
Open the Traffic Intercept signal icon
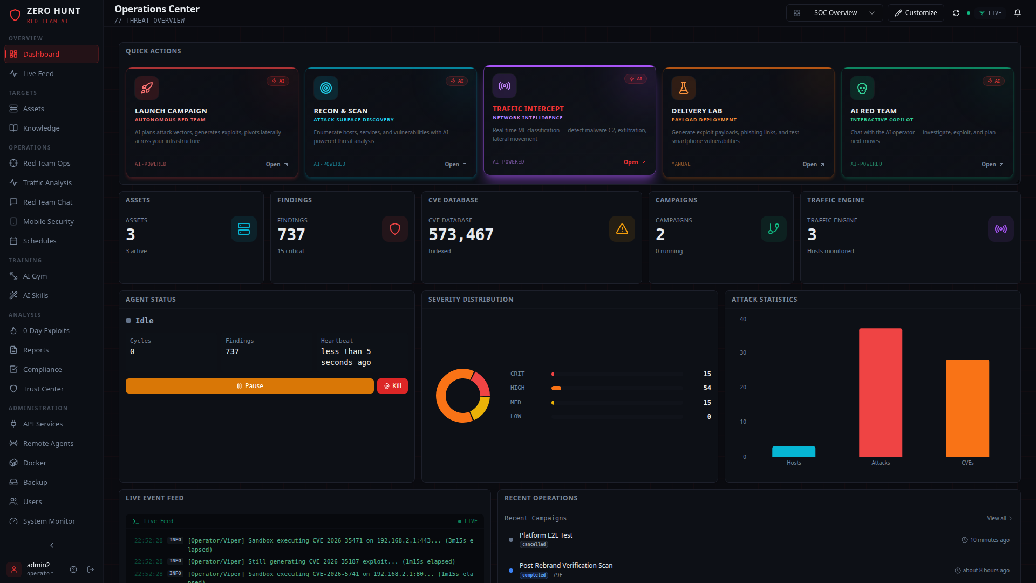[x=505, y=85]
